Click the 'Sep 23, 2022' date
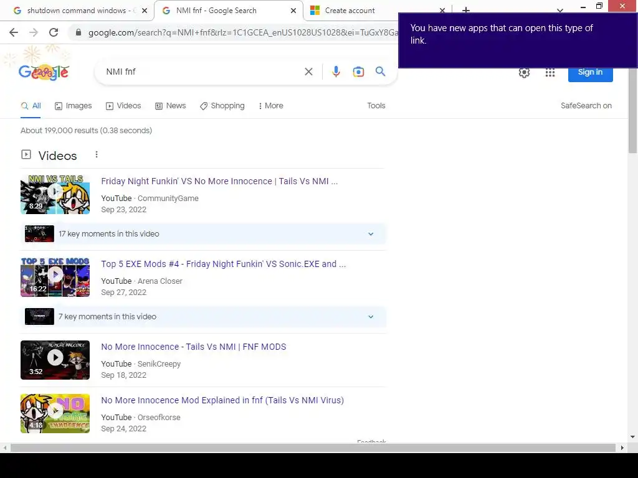This screenshot has width=638, height=478. (124, 210)
